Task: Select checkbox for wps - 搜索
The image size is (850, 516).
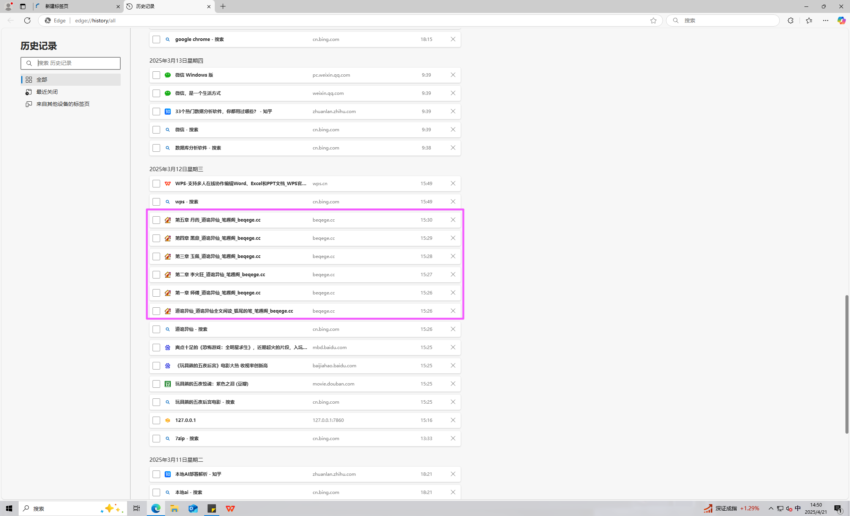Action: 156,202
